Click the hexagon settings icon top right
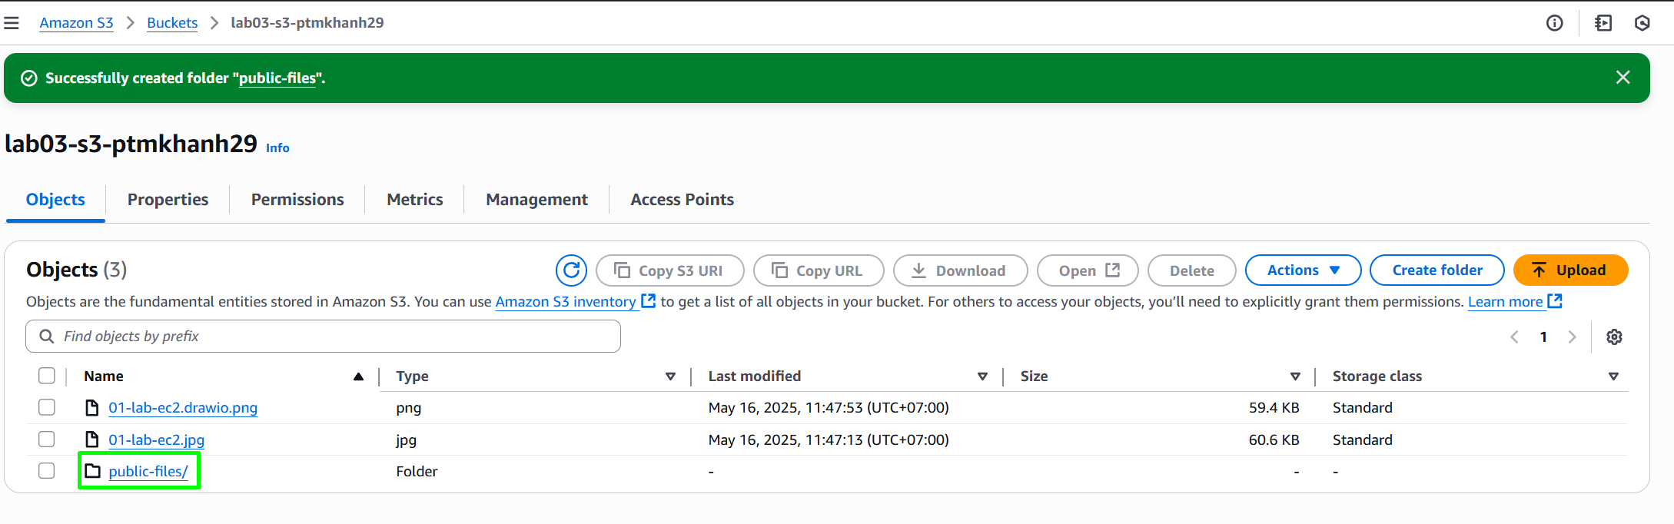 click(1642, 23)
